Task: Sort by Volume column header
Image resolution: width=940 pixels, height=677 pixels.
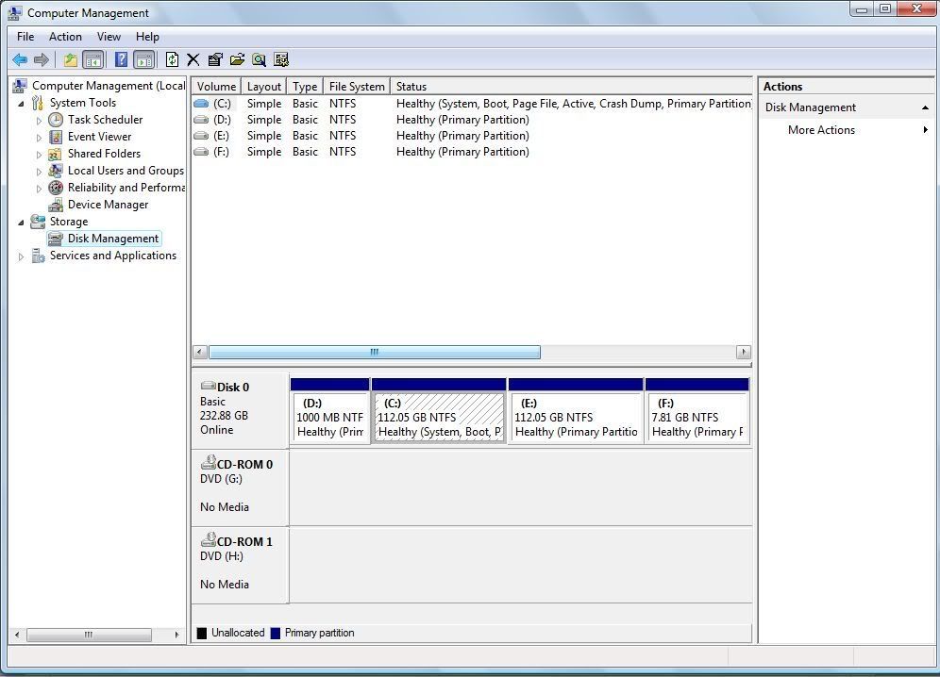Action: tap(216, 86)
